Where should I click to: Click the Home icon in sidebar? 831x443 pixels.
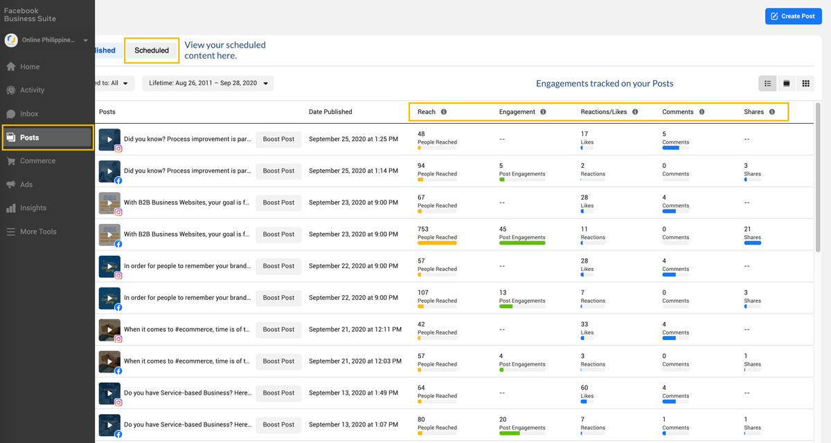pyautogui.click(x=11, y=67)
